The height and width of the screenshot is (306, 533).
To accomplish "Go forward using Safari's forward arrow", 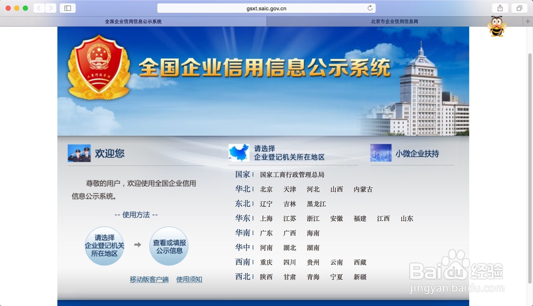I will coord(51,8).
